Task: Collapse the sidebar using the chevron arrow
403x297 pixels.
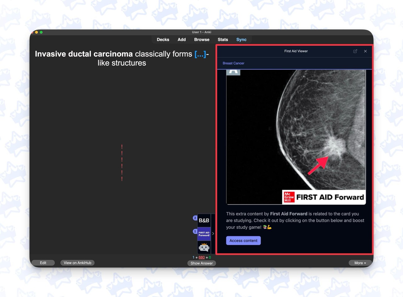Action: 213,233
